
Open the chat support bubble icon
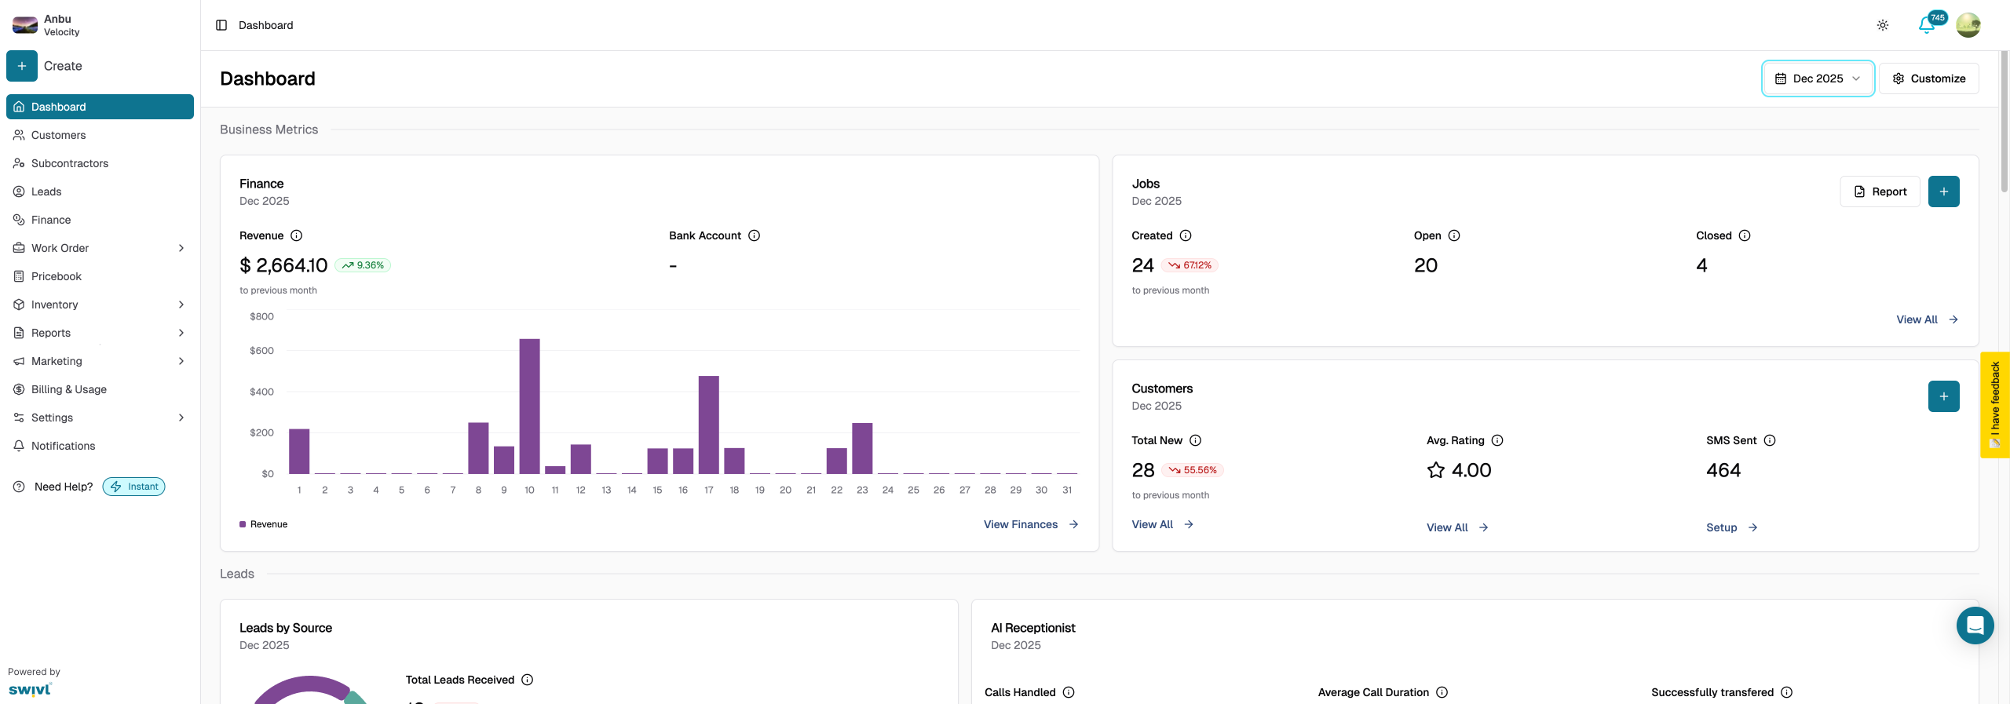(1975, 626)
